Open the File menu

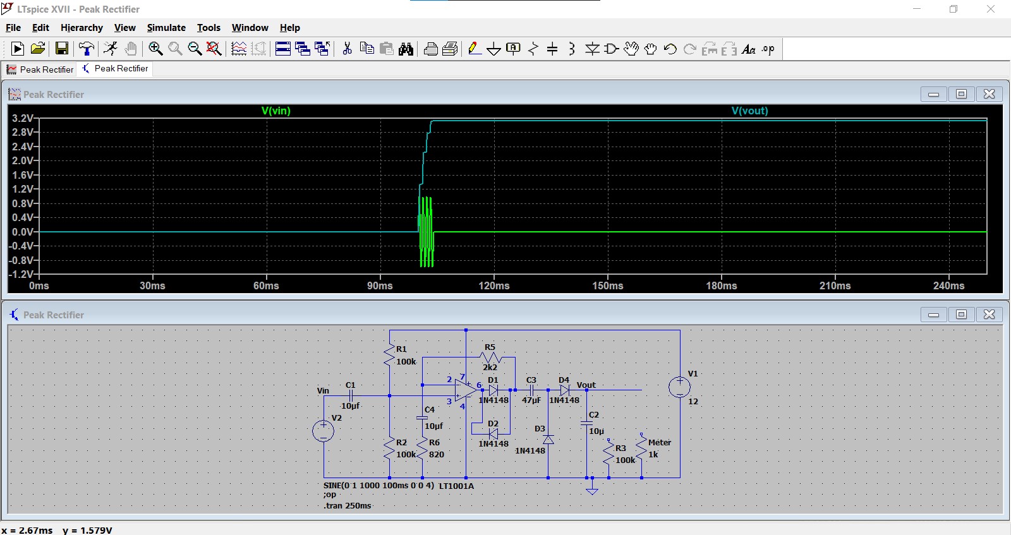tap(13, 28)
